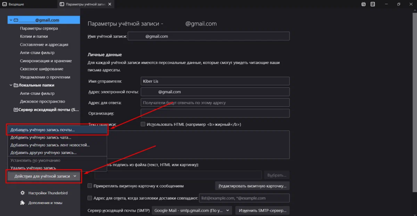Viewport: 417px width, 216px height.
Task: Click the Имя отправителя field with Kiber Lis
Action: tap(215, 81)
